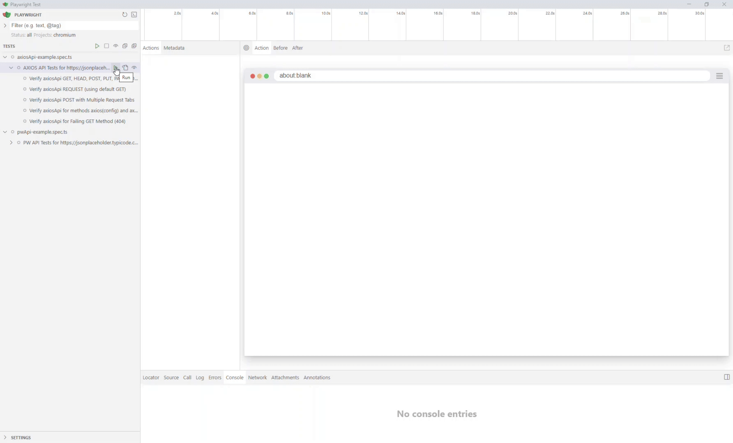The height and width of the screenshot is (443, 733).
Task: Show the Before snapshot tab
Action: pyautogui.click(x=280, y=48)
